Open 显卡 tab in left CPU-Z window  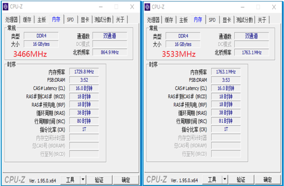(85, 20)
